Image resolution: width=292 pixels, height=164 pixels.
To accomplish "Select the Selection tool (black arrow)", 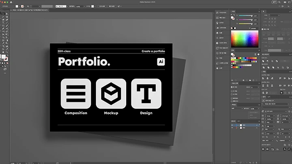I will pyautogui.click(x=3, y=14).
